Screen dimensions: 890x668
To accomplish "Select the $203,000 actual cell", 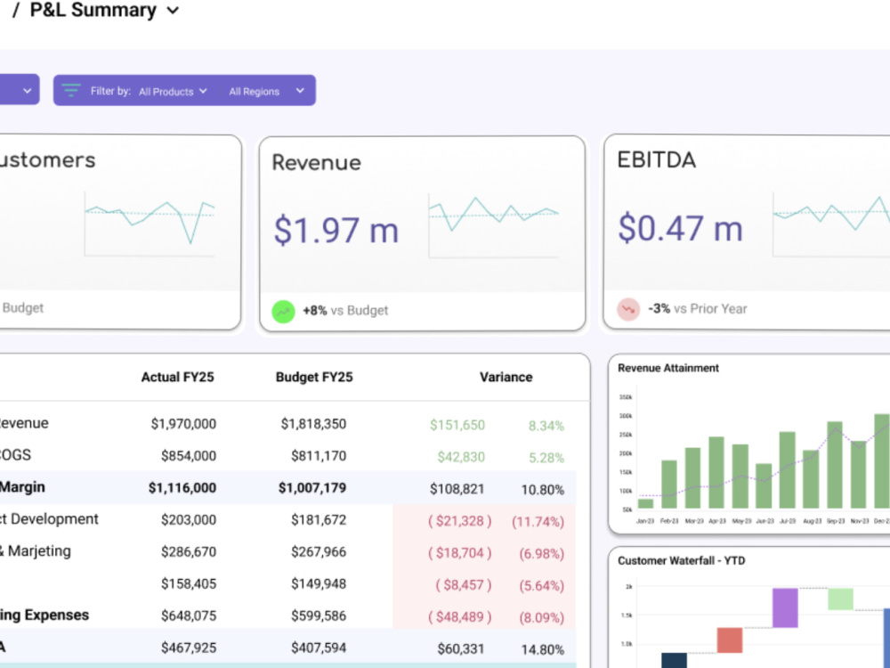I will 189,520.
